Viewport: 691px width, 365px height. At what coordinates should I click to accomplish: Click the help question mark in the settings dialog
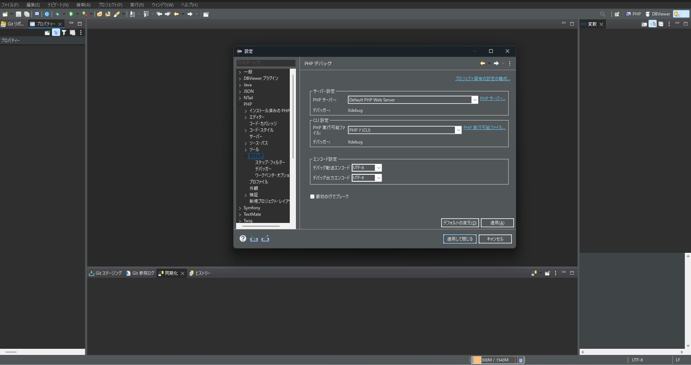pos(242,238)
